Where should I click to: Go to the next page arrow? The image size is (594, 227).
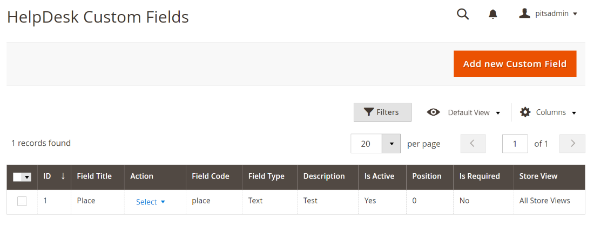(x=572, y=144)
